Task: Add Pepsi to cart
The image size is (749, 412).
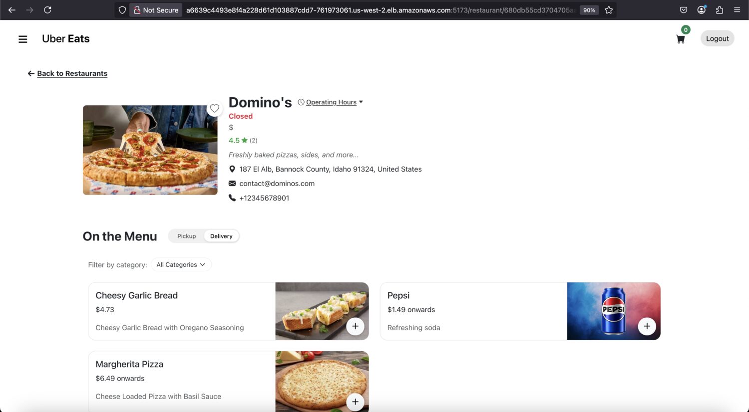Action: 647,326
